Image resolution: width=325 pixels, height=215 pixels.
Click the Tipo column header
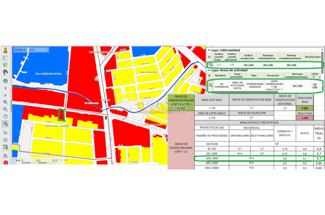point(254,75)
